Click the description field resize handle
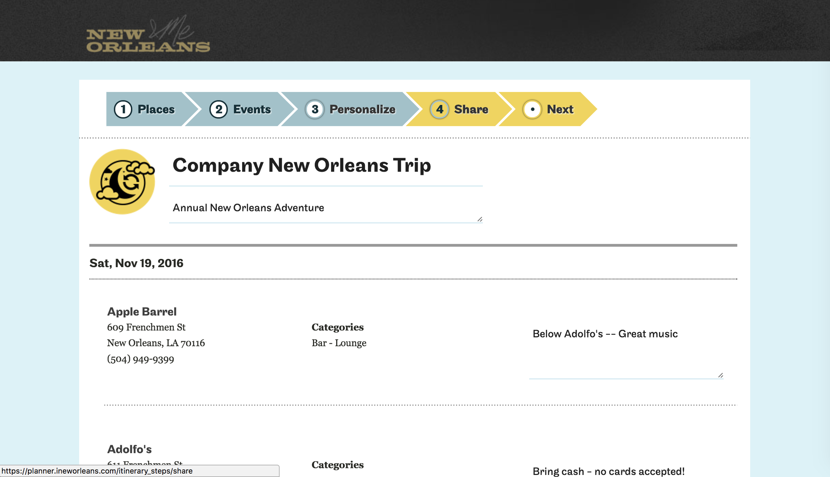 (x=480, y=219)
